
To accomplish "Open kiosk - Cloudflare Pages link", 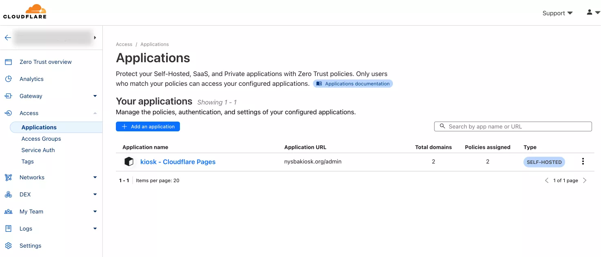I will [x=178, y=162].
